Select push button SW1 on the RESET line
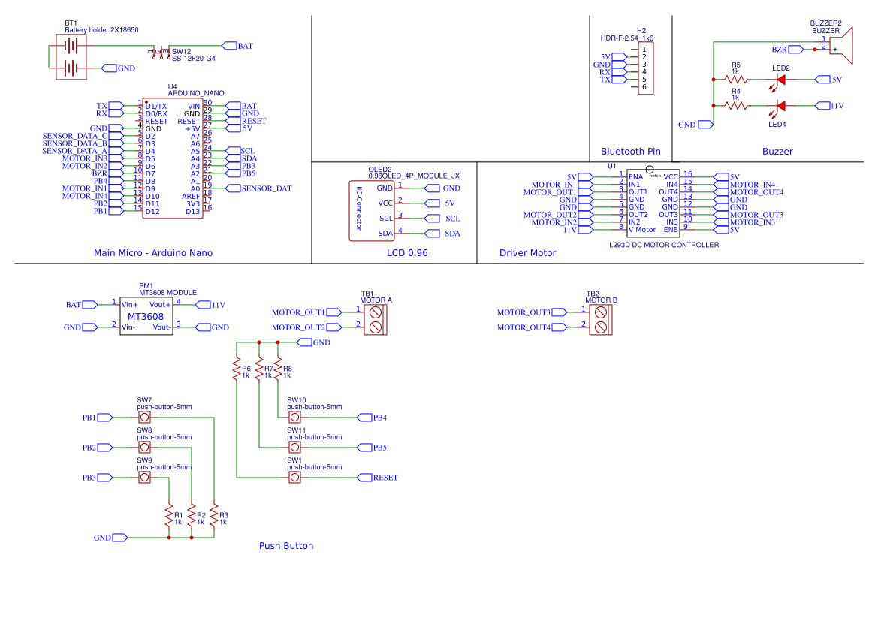This screenshot has height=621, width=878. [294, 478]
